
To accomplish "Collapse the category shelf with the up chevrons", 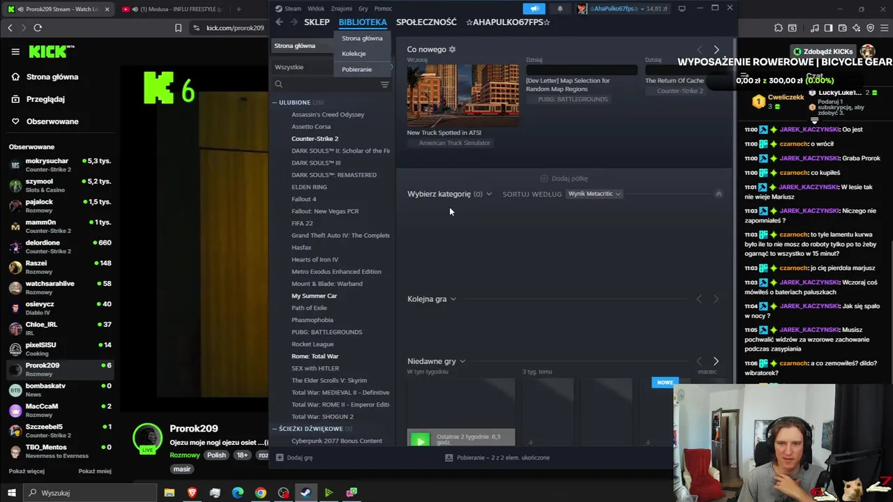I will point(719,194).
